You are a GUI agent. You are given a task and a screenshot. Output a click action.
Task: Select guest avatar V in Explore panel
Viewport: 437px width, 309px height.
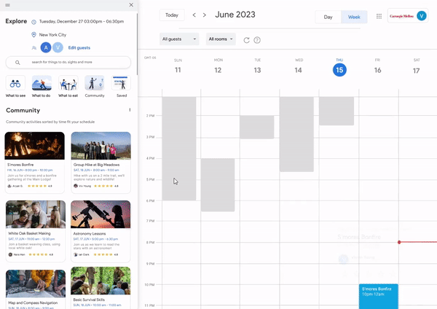click(58, 47)
